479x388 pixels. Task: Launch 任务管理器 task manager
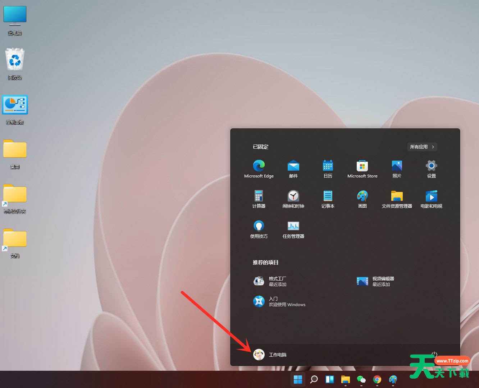click(293, 229)
